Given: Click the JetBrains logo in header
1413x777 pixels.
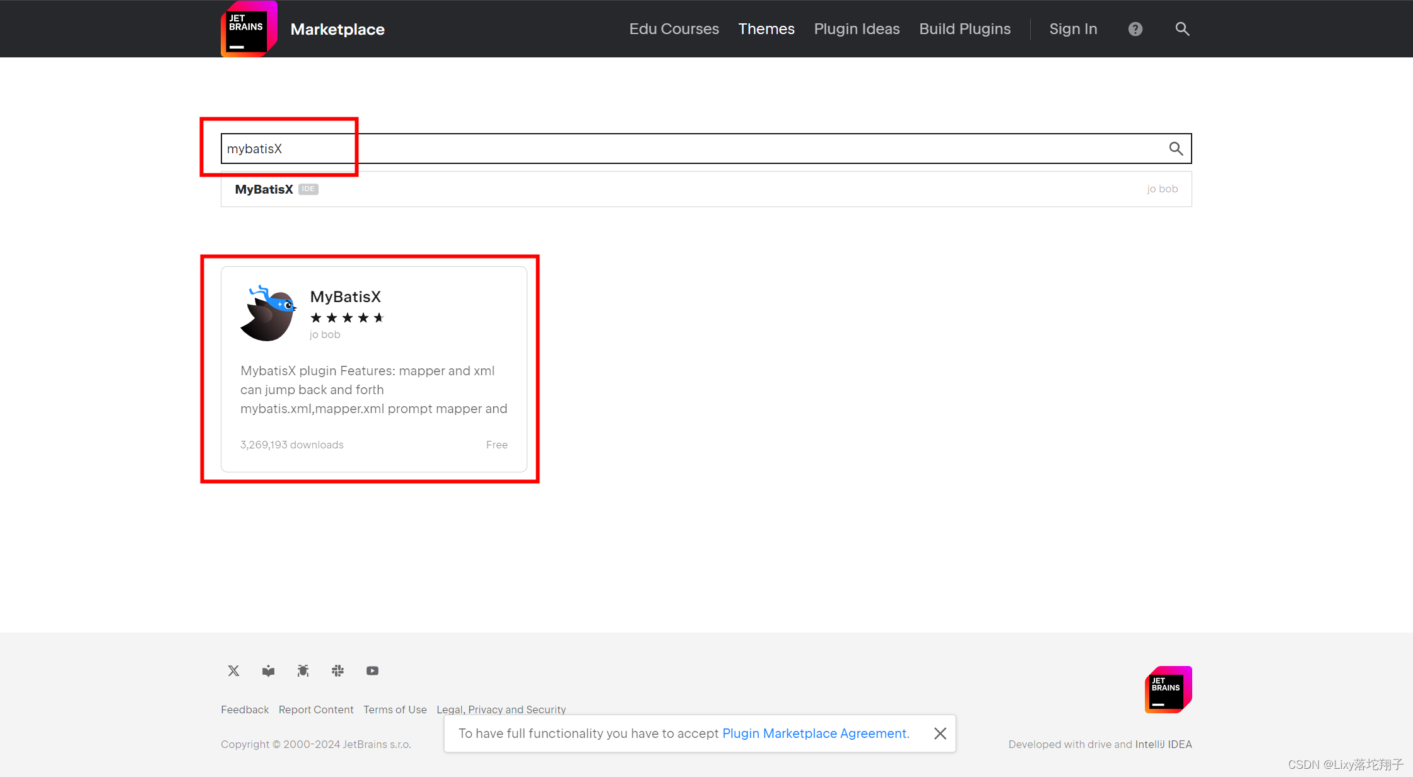Looking at the screenshot, I should (x=249, y=29).
